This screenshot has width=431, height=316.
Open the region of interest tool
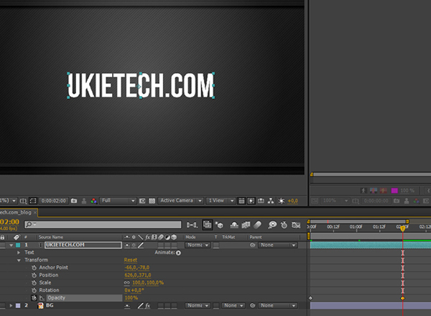click(x=142, y=201)
